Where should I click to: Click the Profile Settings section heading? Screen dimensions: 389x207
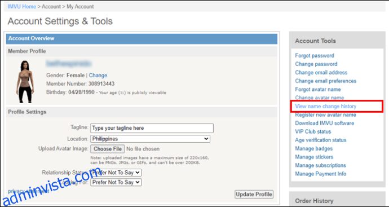[x=27, y=112]
